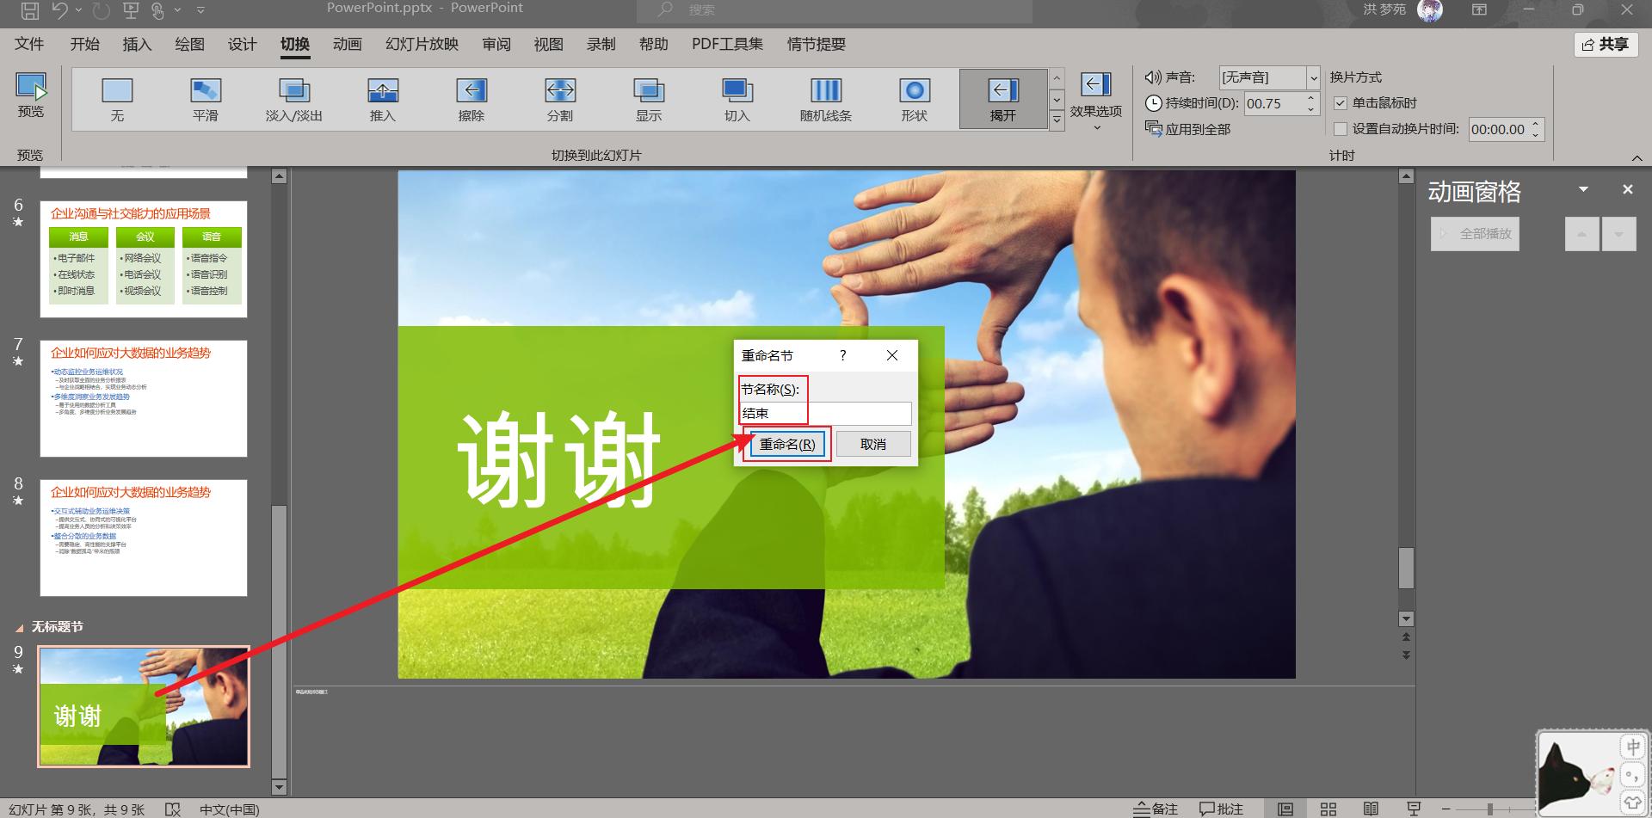Screen dimensions: 1652x818
Task: Select slide 6 thumbnail
Action: click(x=144, y=259)
